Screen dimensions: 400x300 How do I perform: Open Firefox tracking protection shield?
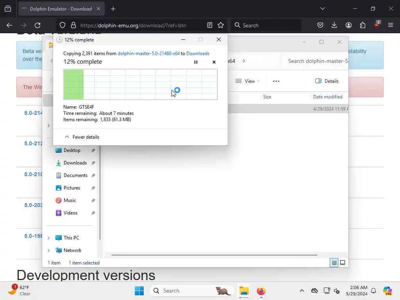tap(62, 25)
